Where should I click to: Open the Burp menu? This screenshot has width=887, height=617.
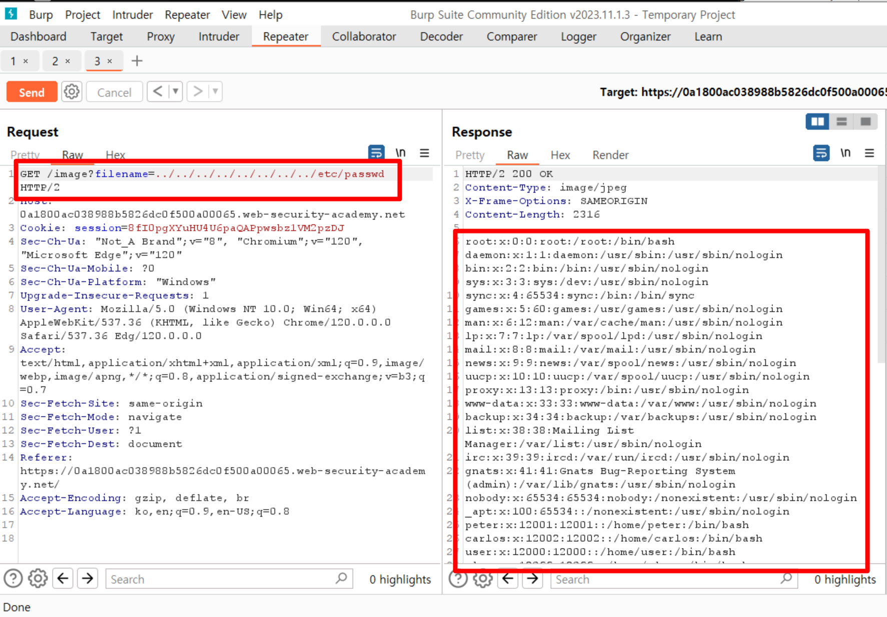coord(41,15)
